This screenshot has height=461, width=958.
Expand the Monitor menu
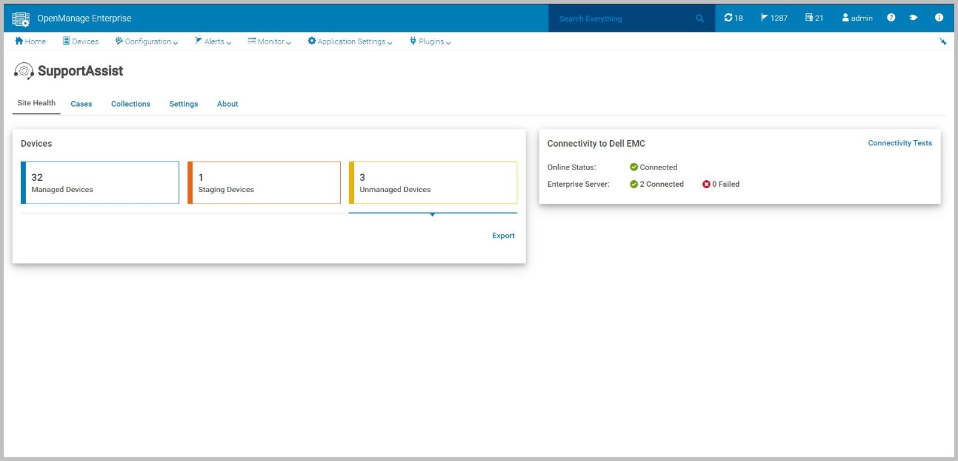coord(269,41)
